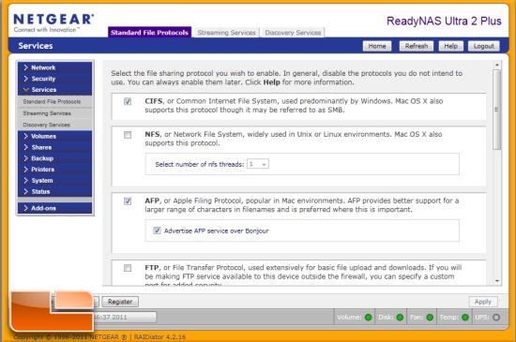Click the Logout button
Screen dimensions: 516x342
click(484, 46)
